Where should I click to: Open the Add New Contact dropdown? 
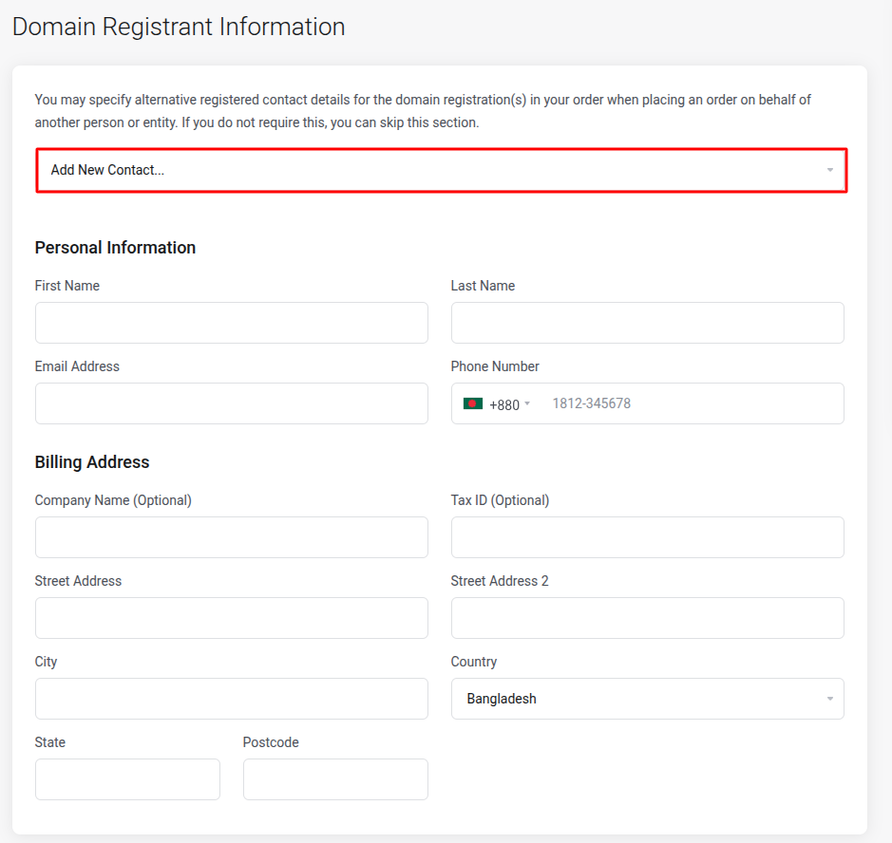point(441,171)
